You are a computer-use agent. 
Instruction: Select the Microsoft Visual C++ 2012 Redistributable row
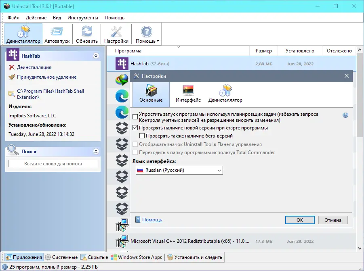(x=231, y=241)
